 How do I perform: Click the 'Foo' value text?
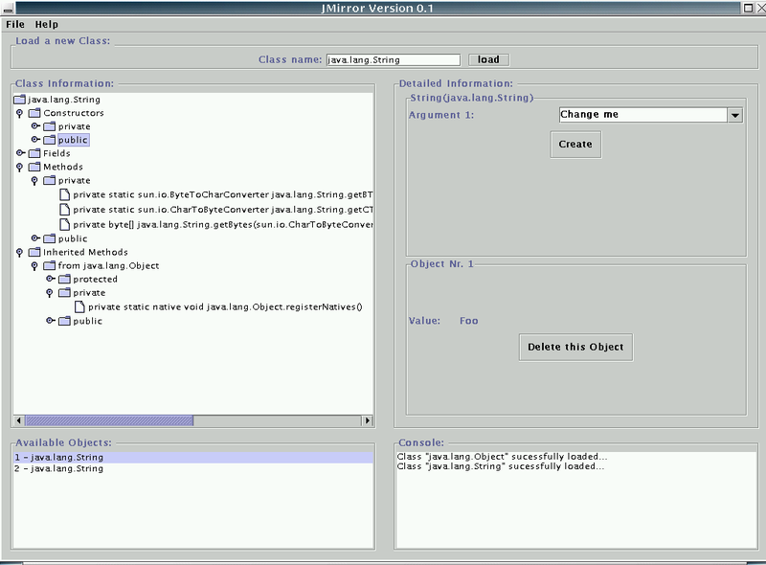pos(468,321)
